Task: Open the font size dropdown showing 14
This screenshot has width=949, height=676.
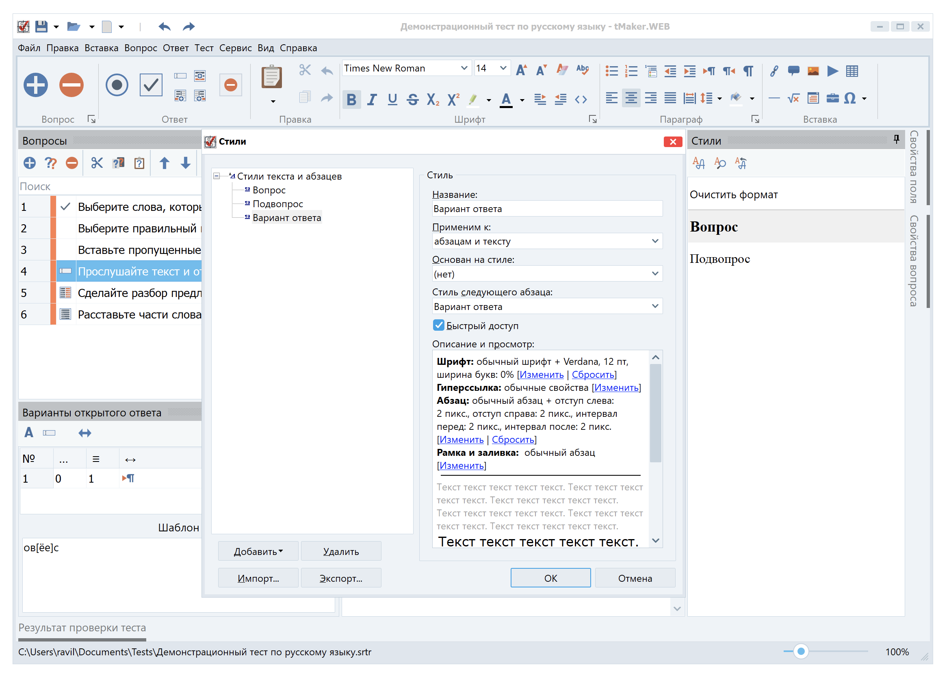Action: 503,68
